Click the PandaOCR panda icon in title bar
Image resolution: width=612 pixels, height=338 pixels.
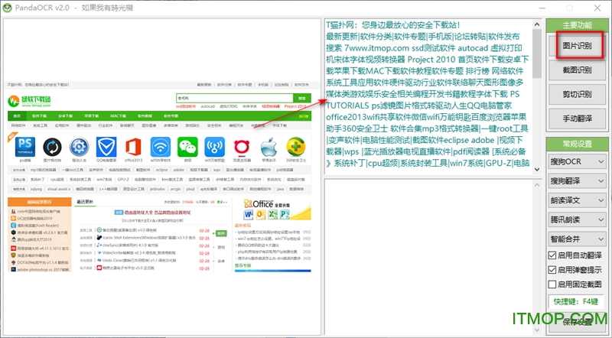(x=7, y=8)
